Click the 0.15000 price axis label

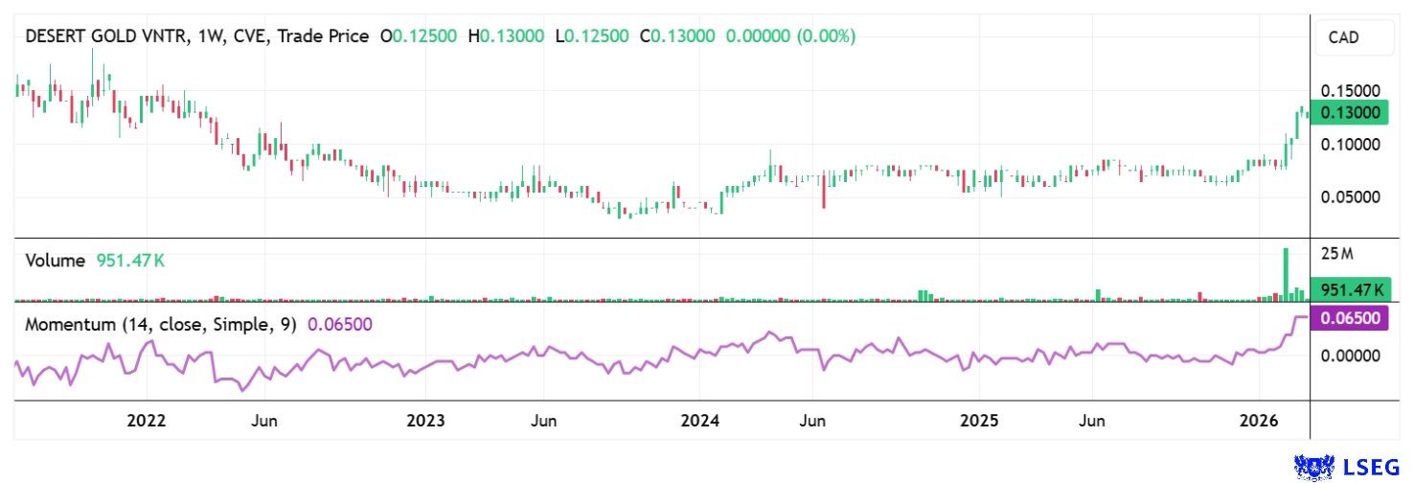point(1351,91)
